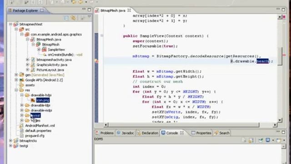Click the BitmapMesh class green icon
Viewport: 291px width, 164px height.
38,44
